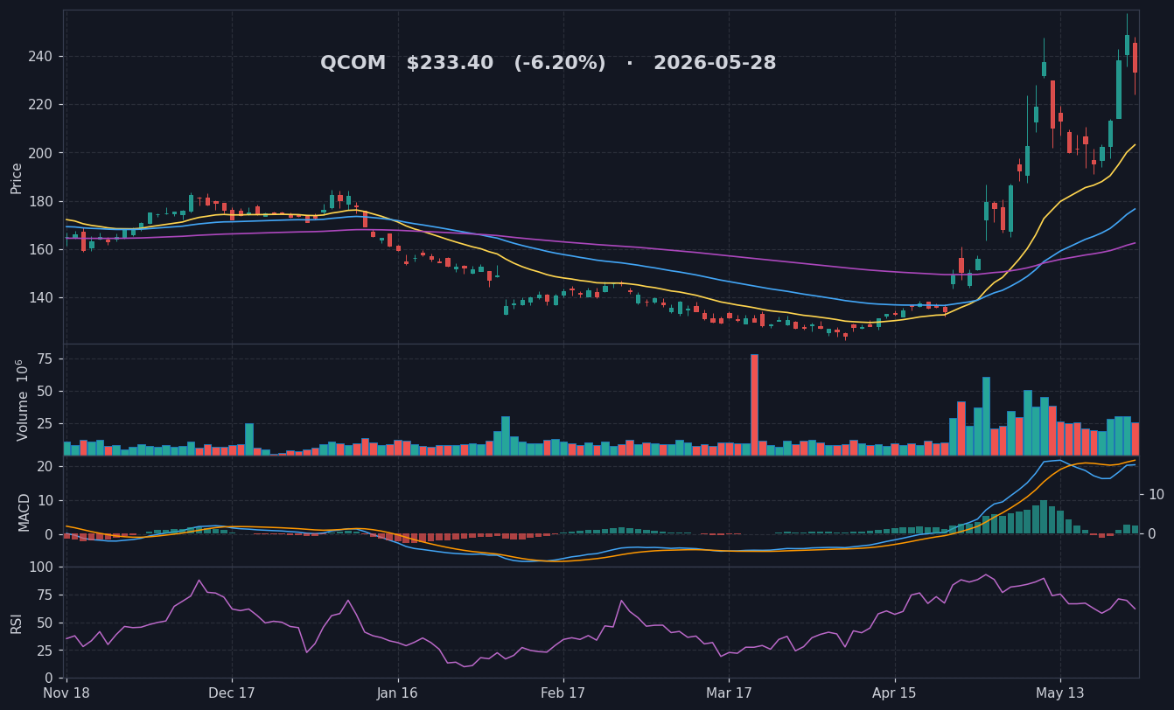Click the 160 price tick label
This screenshot has height=710, width=1174.
pos(41,250)
